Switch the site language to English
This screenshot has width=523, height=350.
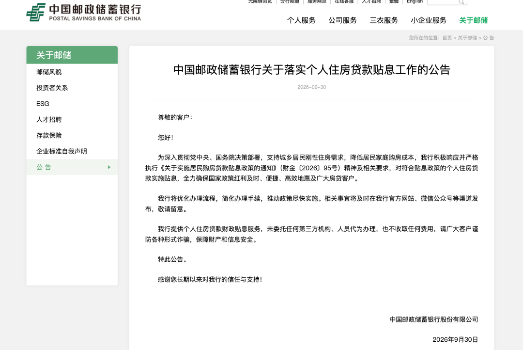tap(415, 1)
